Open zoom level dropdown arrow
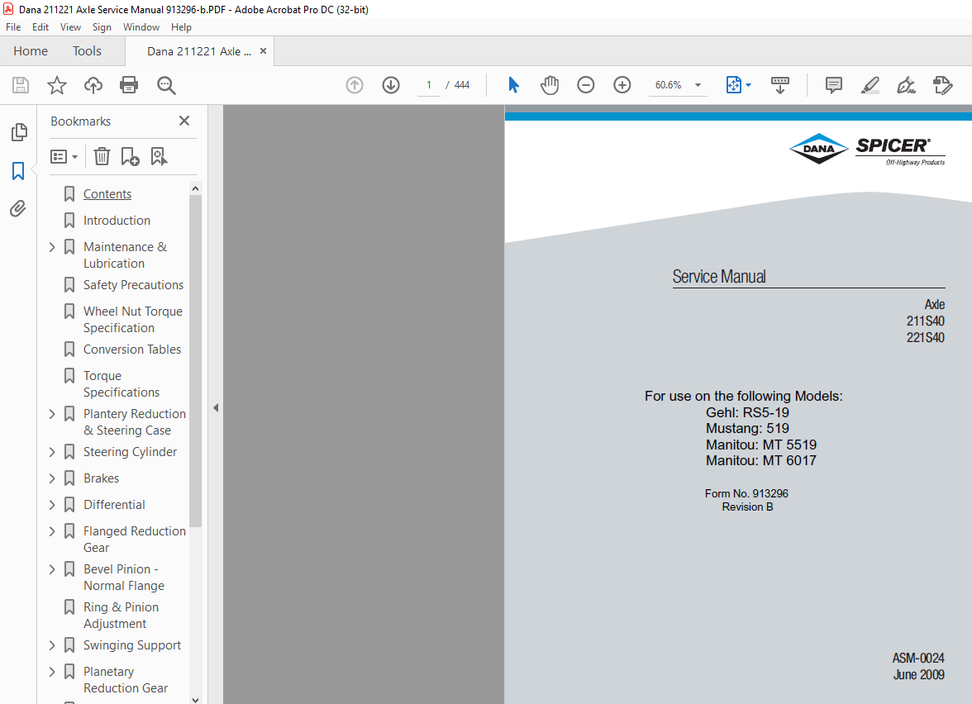 click(x=698, y=85)
